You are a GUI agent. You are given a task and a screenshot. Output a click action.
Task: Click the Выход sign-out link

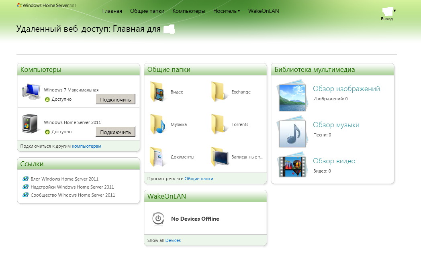pyautogui.click(x=386, y=19)
